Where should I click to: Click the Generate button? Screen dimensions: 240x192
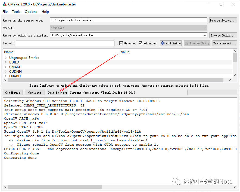click(35, 93)
